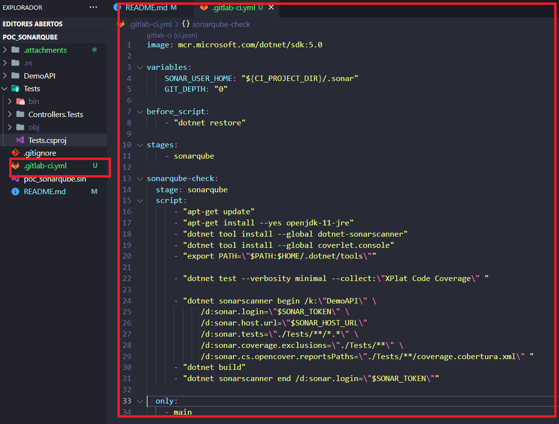Click the .attachments folder icon

click(15, 50)
